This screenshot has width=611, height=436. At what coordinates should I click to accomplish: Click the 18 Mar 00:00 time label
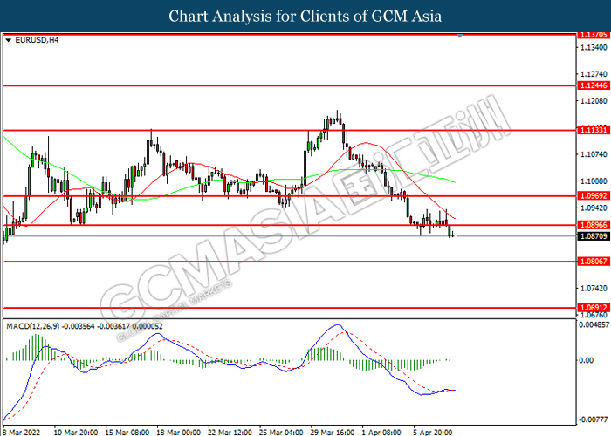tap(178, 433)
